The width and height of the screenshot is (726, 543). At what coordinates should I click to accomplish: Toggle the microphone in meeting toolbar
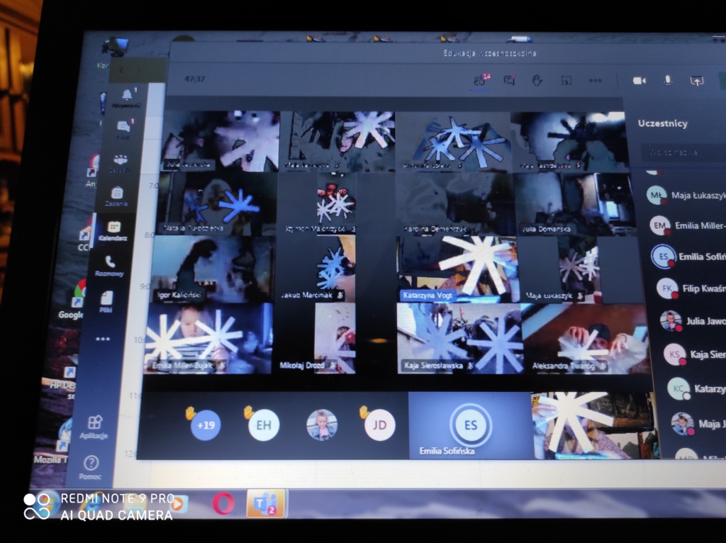[668, 81]
